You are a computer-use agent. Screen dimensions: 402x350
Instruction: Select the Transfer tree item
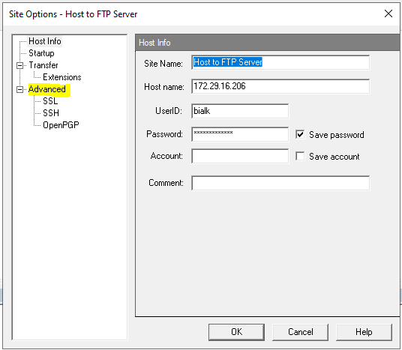pyautogui.click(x=43, y=65)
